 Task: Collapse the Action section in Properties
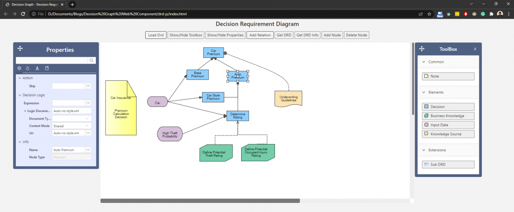point(19,78)
